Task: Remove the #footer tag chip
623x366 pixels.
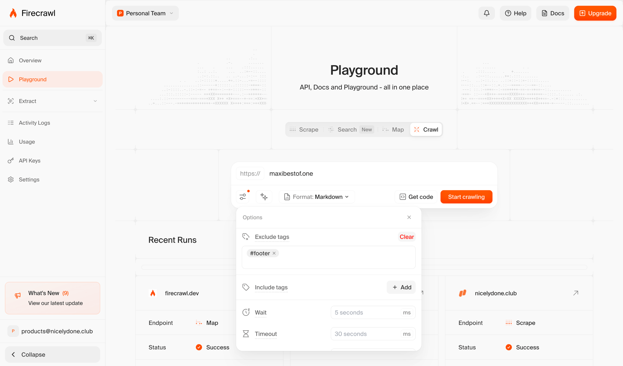Action: [274, 253]
